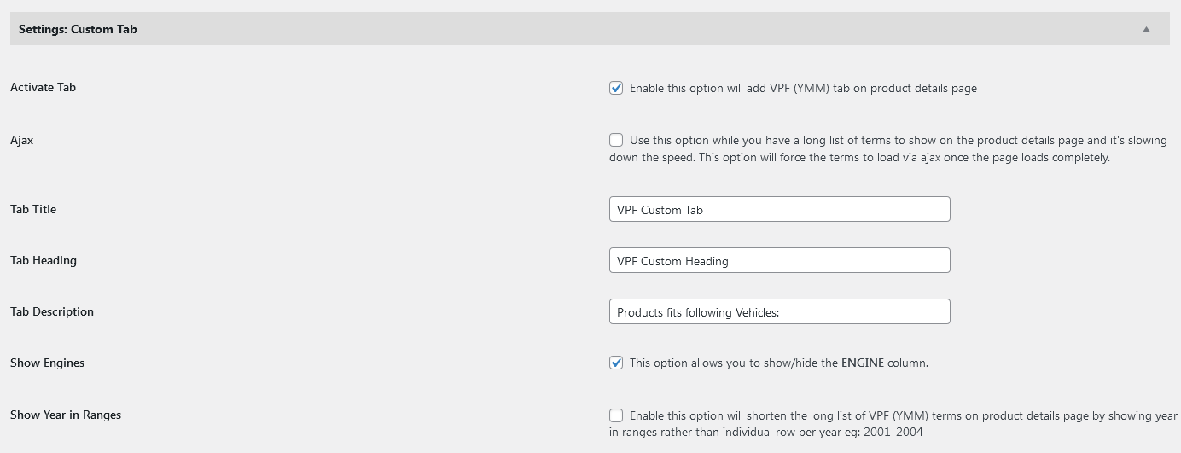The height and width of the screenshot is (453, 1181).
Task: Collapse the Settings: Custom Tab panel arrow
Action: click(x=1146, y=29)
